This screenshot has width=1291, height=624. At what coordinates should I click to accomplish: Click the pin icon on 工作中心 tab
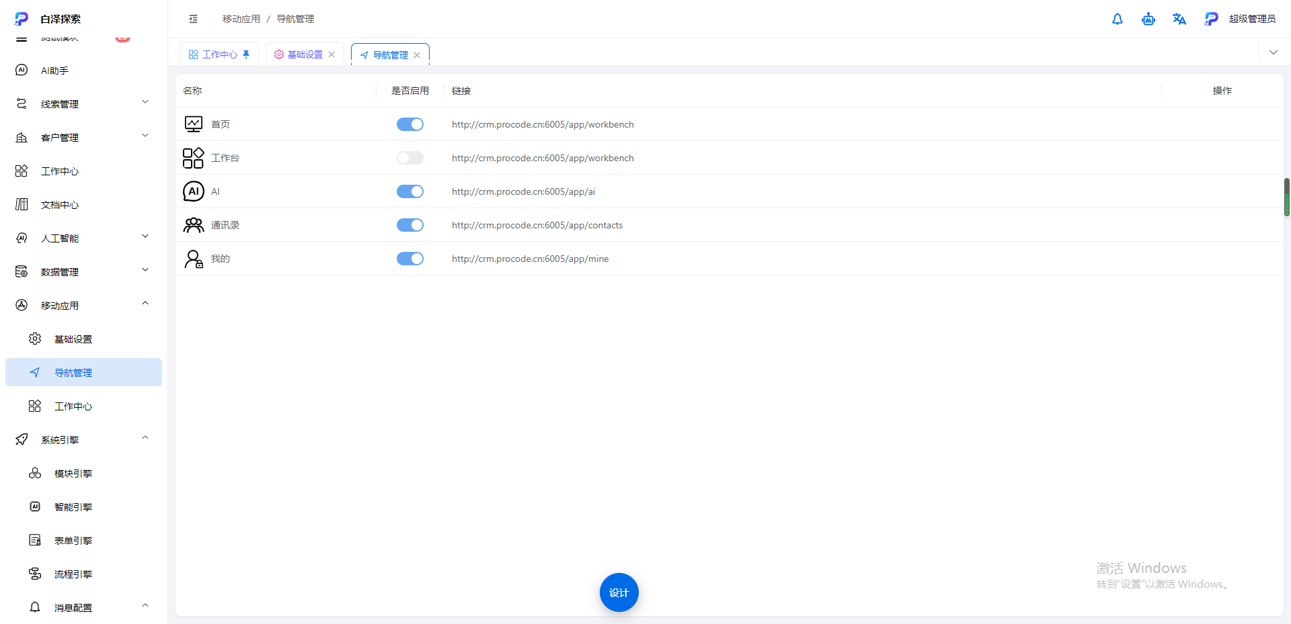pyautogui.click(x=246, y=54)
